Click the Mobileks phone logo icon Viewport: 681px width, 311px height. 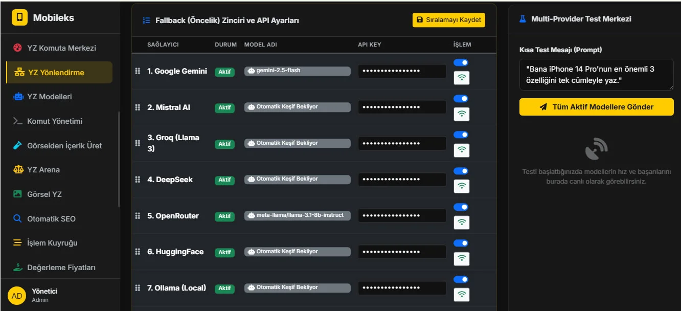tap(20, 17)
